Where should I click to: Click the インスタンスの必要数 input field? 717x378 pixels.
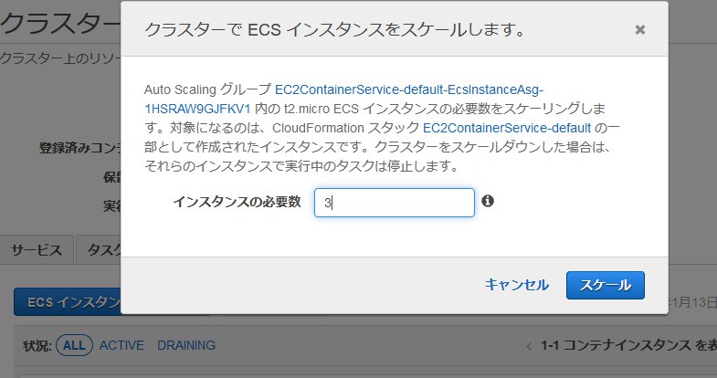click(x=394, y=203)
